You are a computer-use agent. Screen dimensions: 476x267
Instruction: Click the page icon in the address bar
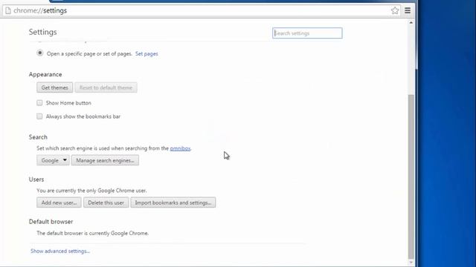tap(8, 10)
